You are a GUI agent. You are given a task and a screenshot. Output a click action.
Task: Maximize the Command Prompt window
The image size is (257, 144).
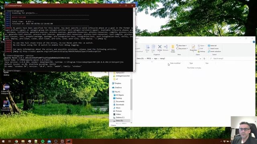coord(126,6)
